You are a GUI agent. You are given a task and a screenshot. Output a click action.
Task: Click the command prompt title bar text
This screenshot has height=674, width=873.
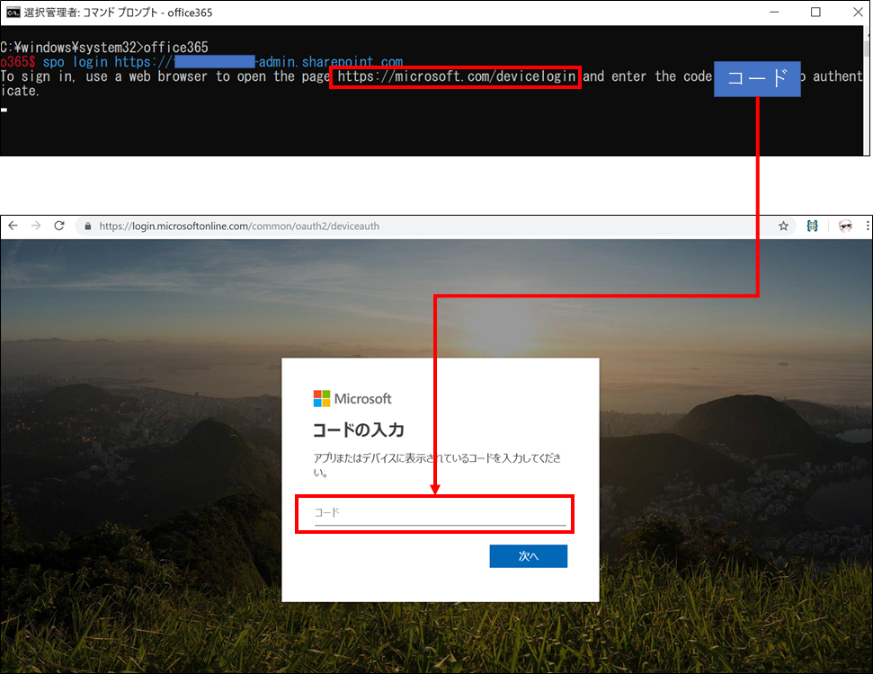click(x=118, y=13)
